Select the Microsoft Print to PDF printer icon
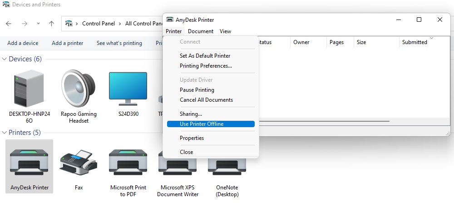This screenshot has width=454, height=203. 128,162
